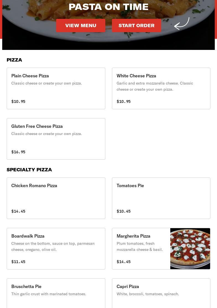Viewport: 217px width, 308px height.
Task: Select the Tomatoes Pie card
Action: tap(161, 198)
